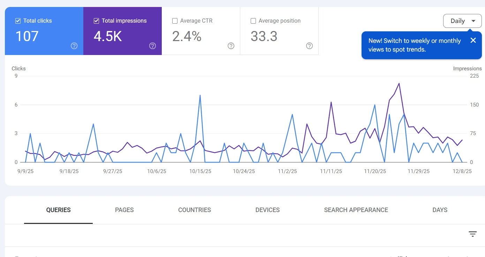485x257 pixels.
Task: Switch to the Pages tab
Action: [124, 210]
